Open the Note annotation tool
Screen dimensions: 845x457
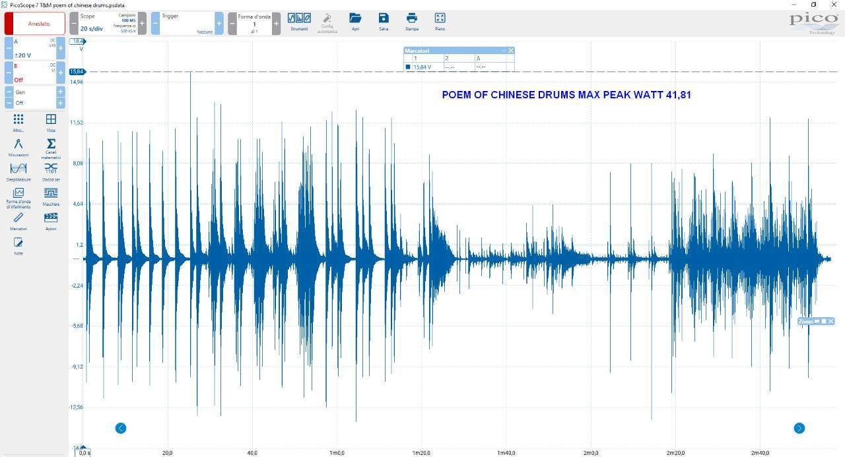pyautogui.click(x=18, y=246)
